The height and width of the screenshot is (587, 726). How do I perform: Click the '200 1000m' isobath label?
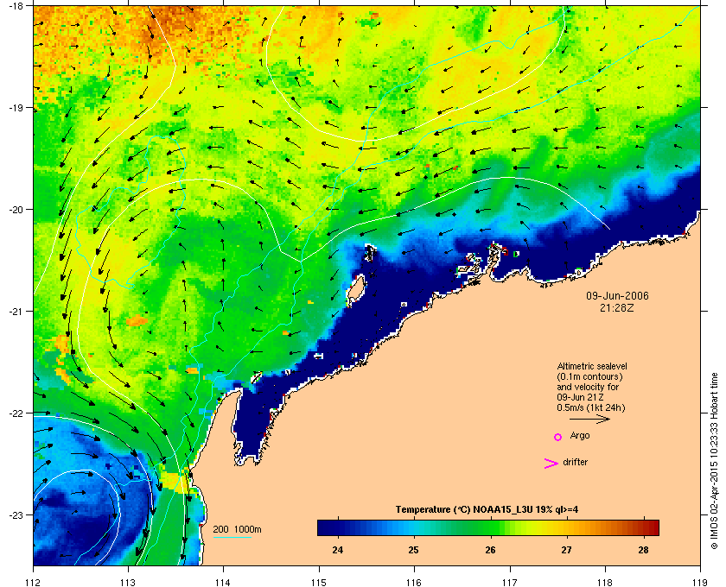tap(237, 530)
